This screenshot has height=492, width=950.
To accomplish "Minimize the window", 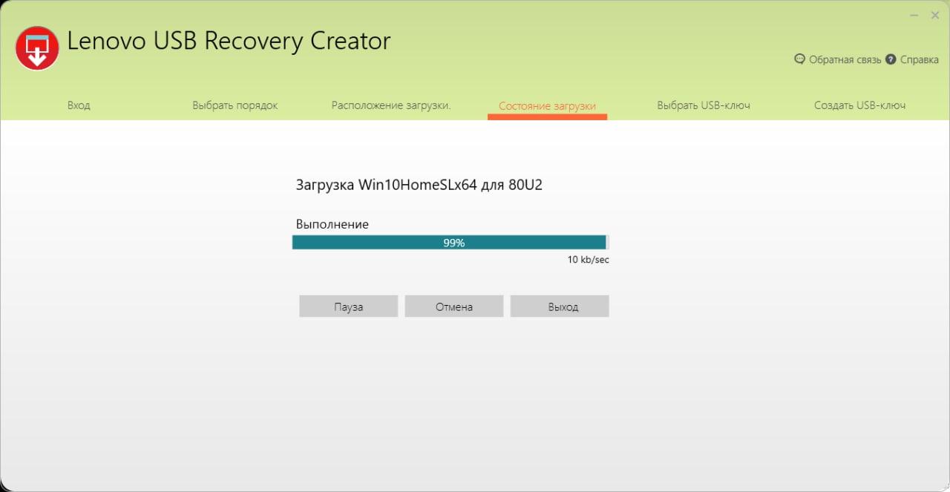I will (914, 15).
